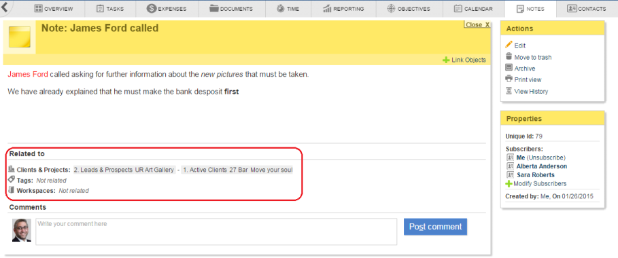Click the yellow sticky note icon
618x258 pixels.
(19, 38)
